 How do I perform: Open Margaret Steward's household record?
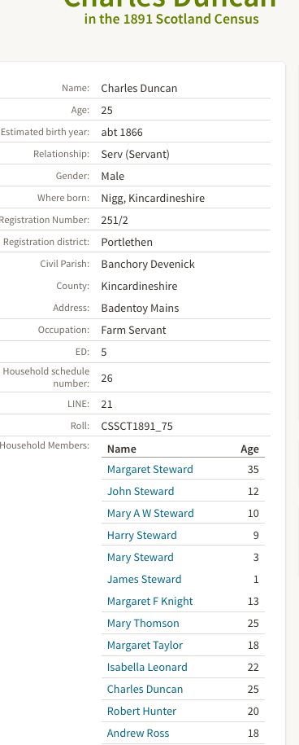click(x=149, y=469)
